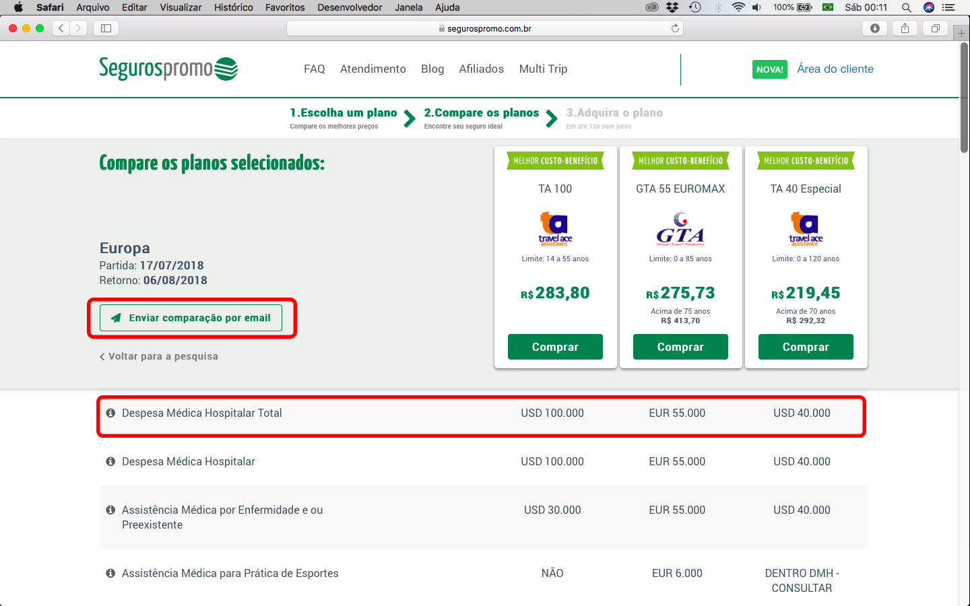970x606 pixels.
Task: Click the TA 100 plan title
Action: [555, 189]
